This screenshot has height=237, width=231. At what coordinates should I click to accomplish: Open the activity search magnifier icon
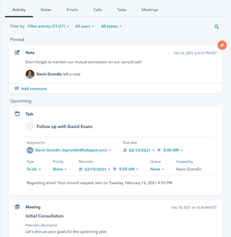coord(217,27)
